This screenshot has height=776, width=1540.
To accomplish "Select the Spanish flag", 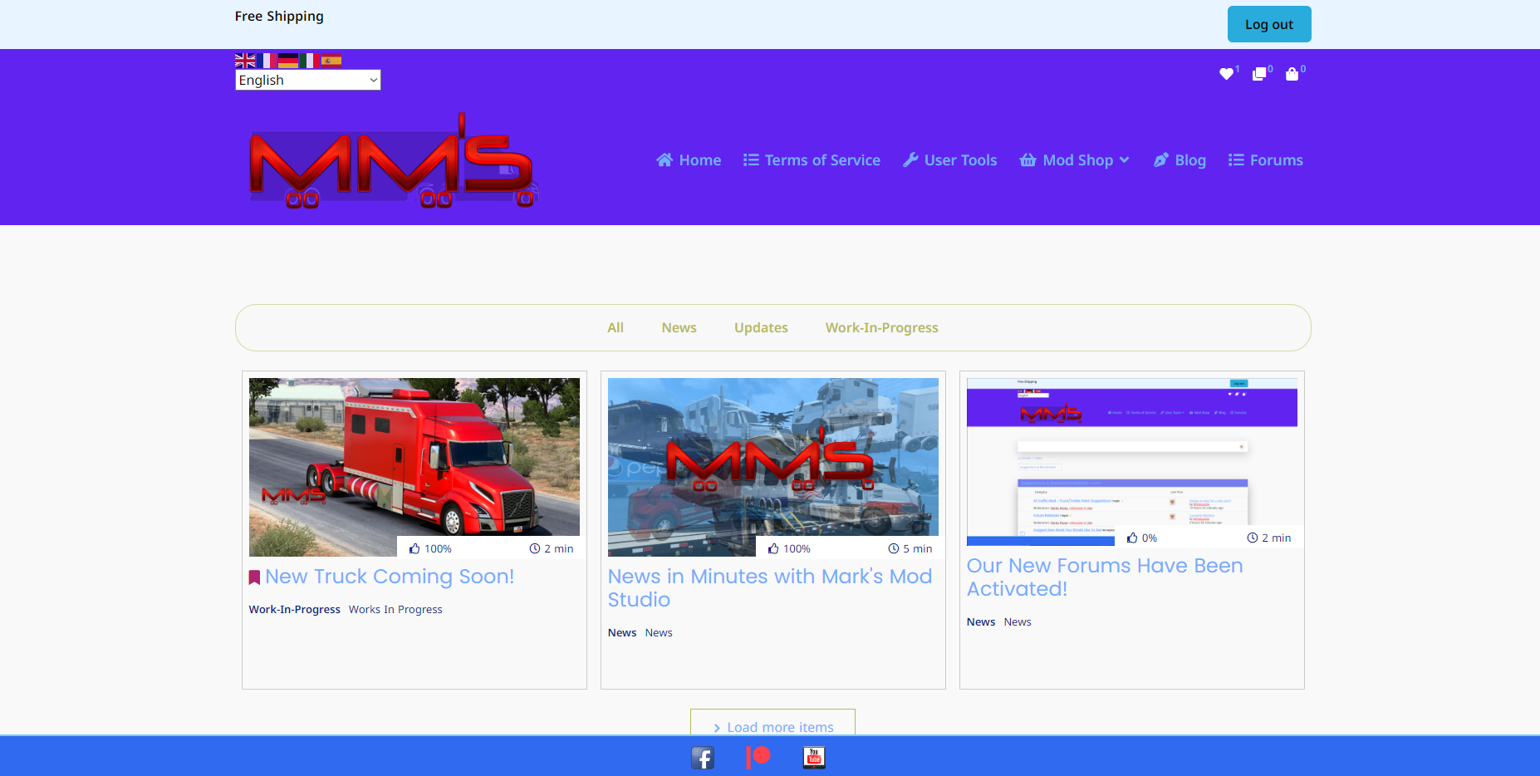I will pyautogui.click(x=331, y=60).
